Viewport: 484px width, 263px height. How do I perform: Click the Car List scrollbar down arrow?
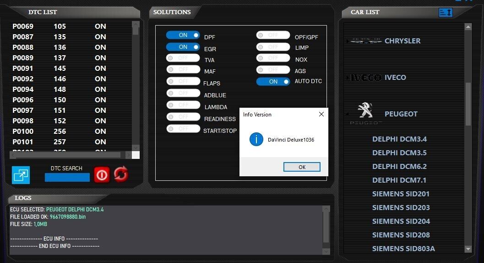[468, 249]
